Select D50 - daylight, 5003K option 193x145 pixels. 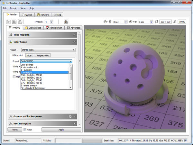pyautogui.click(x=44, y=75)
